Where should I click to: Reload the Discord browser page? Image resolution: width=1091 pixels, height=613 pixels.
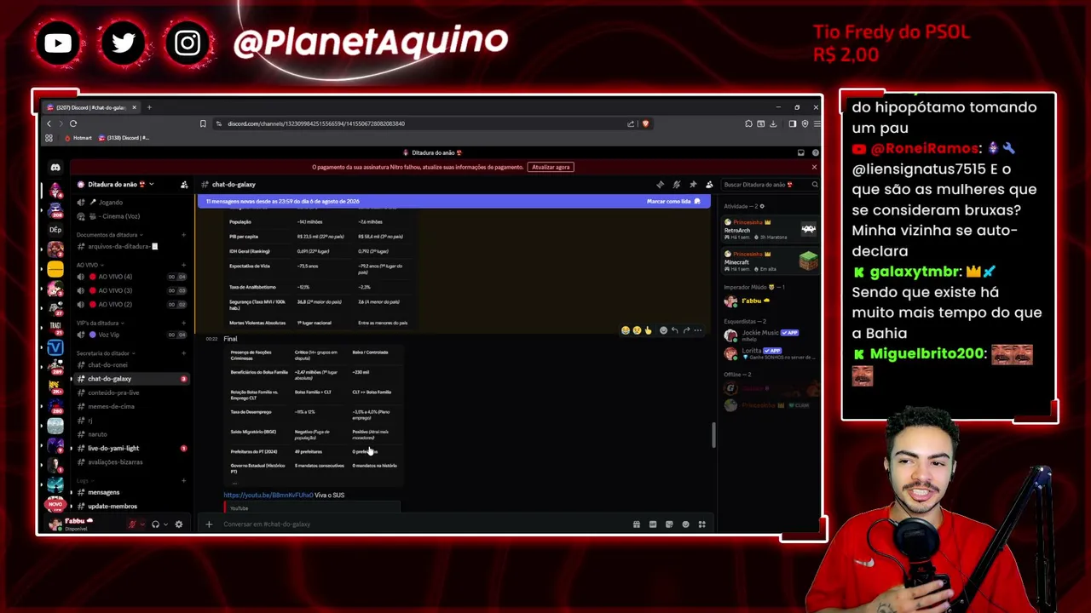73,123
